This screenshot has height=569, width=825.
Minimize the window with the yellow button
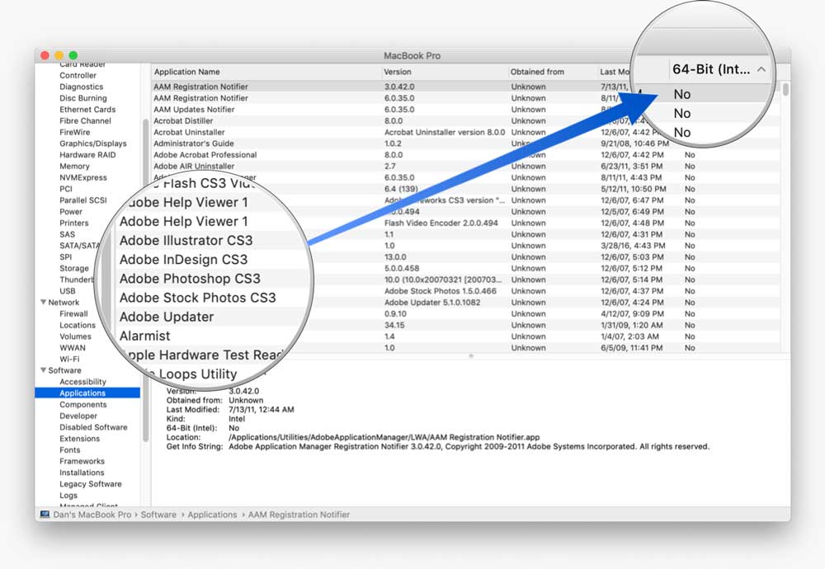[59, 55]
